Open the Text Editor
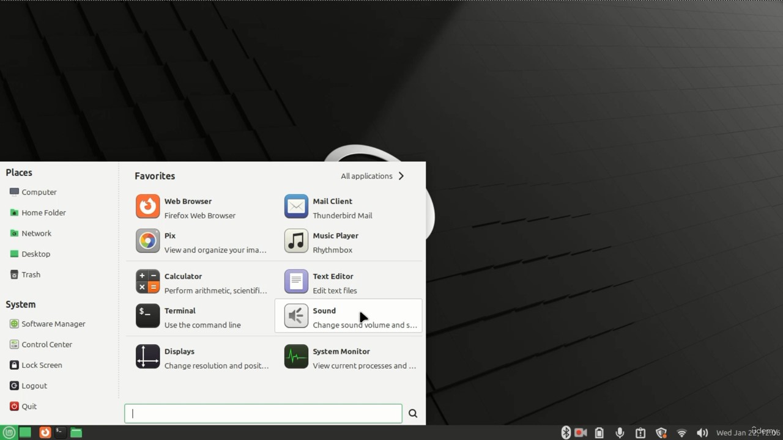The image size is (783, 440). click(349, 283)
